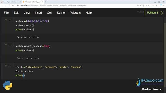This screenshot has height=93, width=166.
Task: Take a snapshot with the camera icon
Action: tap(141, 6)
